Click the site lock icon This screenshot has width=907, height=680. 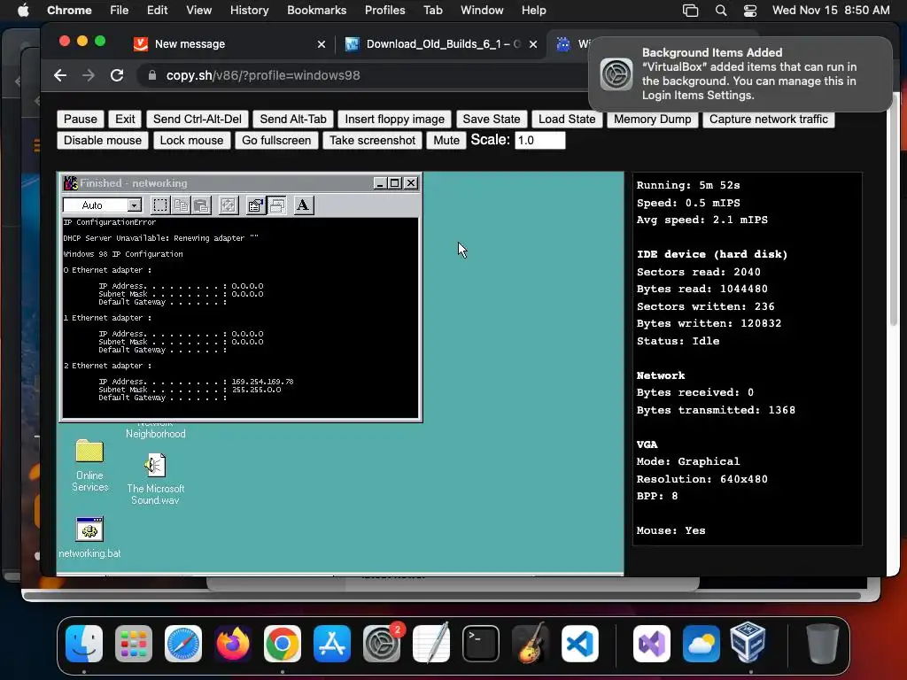[x=152, y=75]
